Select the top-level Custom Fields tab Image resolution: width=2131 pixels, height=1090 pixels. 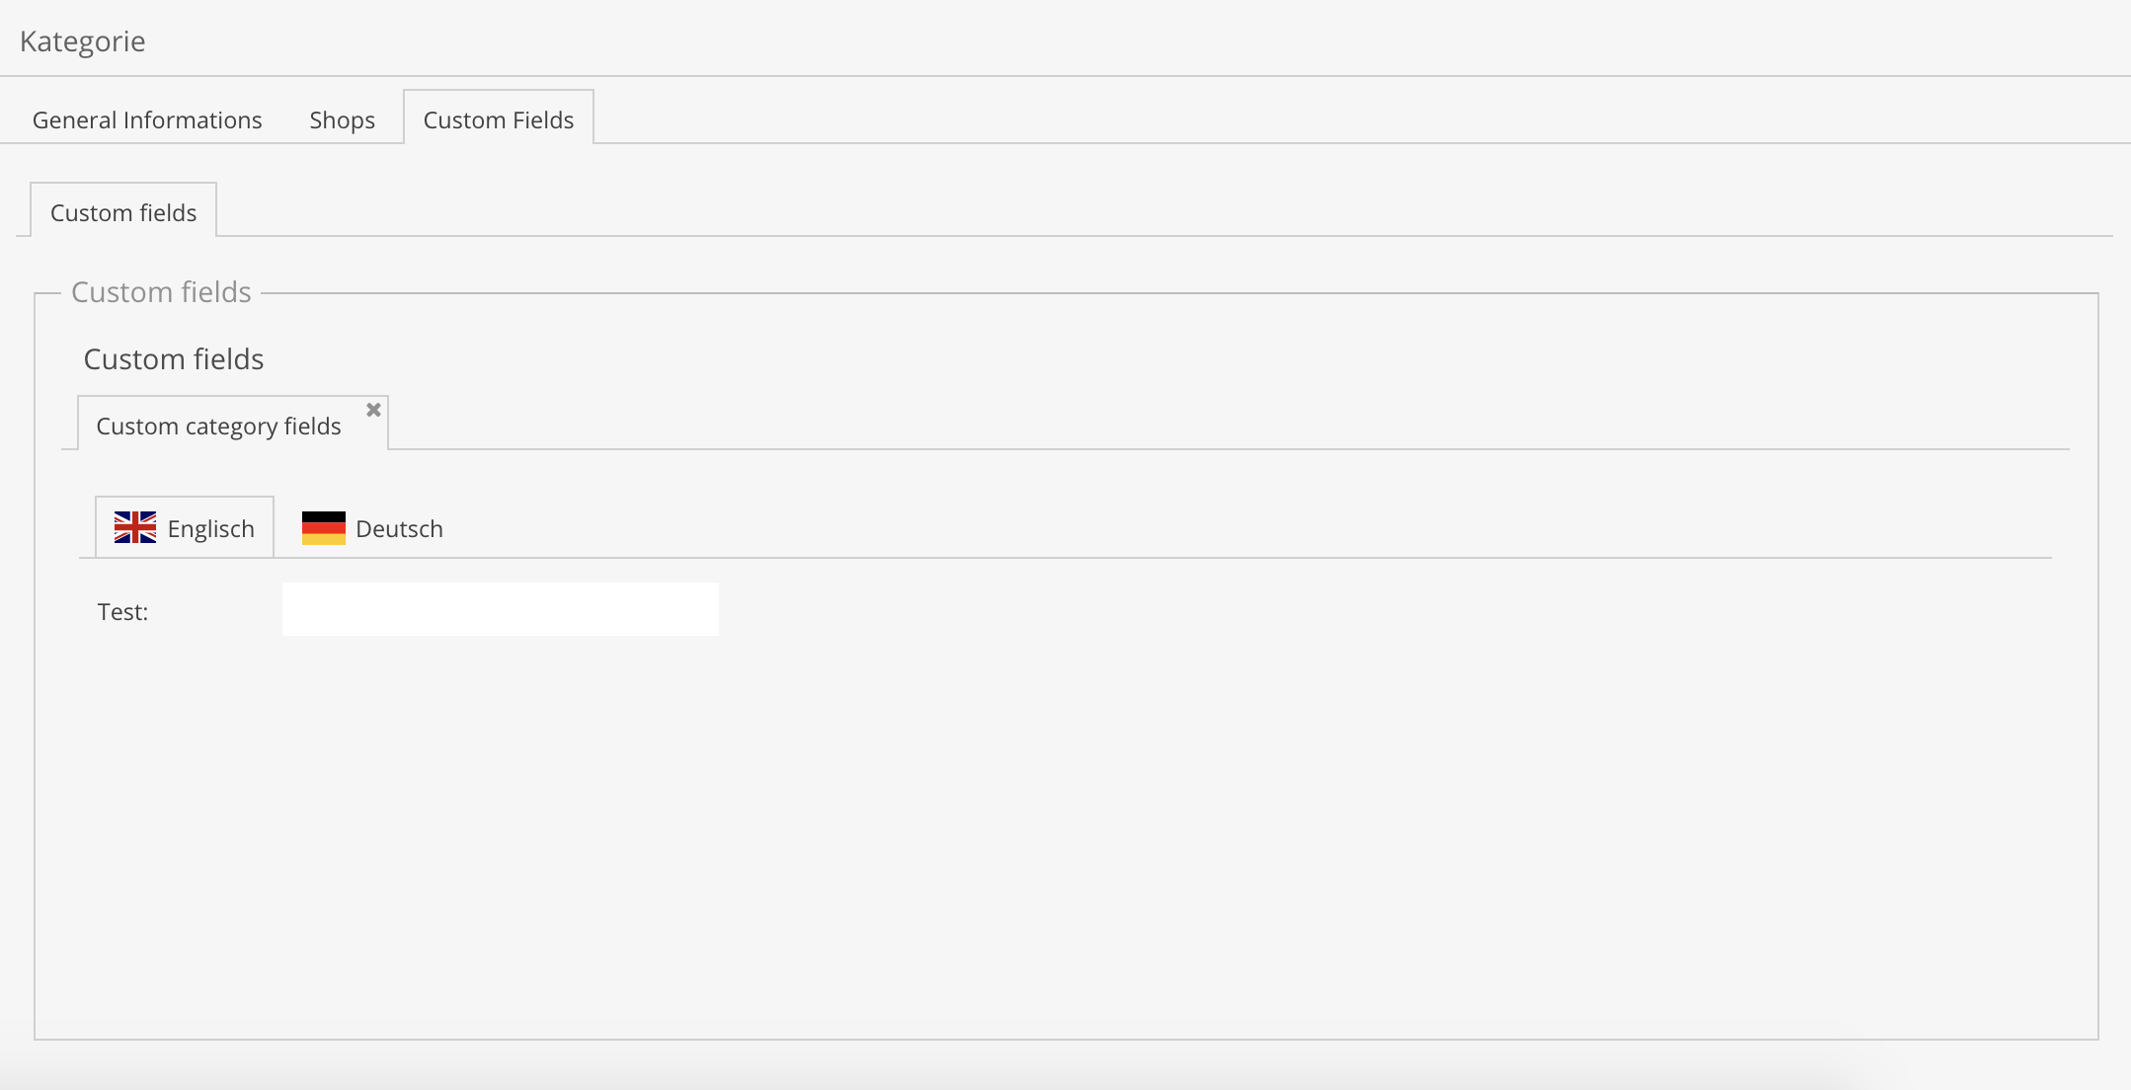(498, 120)
